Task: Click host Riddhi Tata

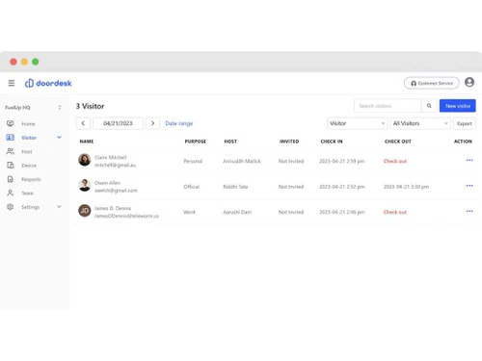Action: point(235,187)
